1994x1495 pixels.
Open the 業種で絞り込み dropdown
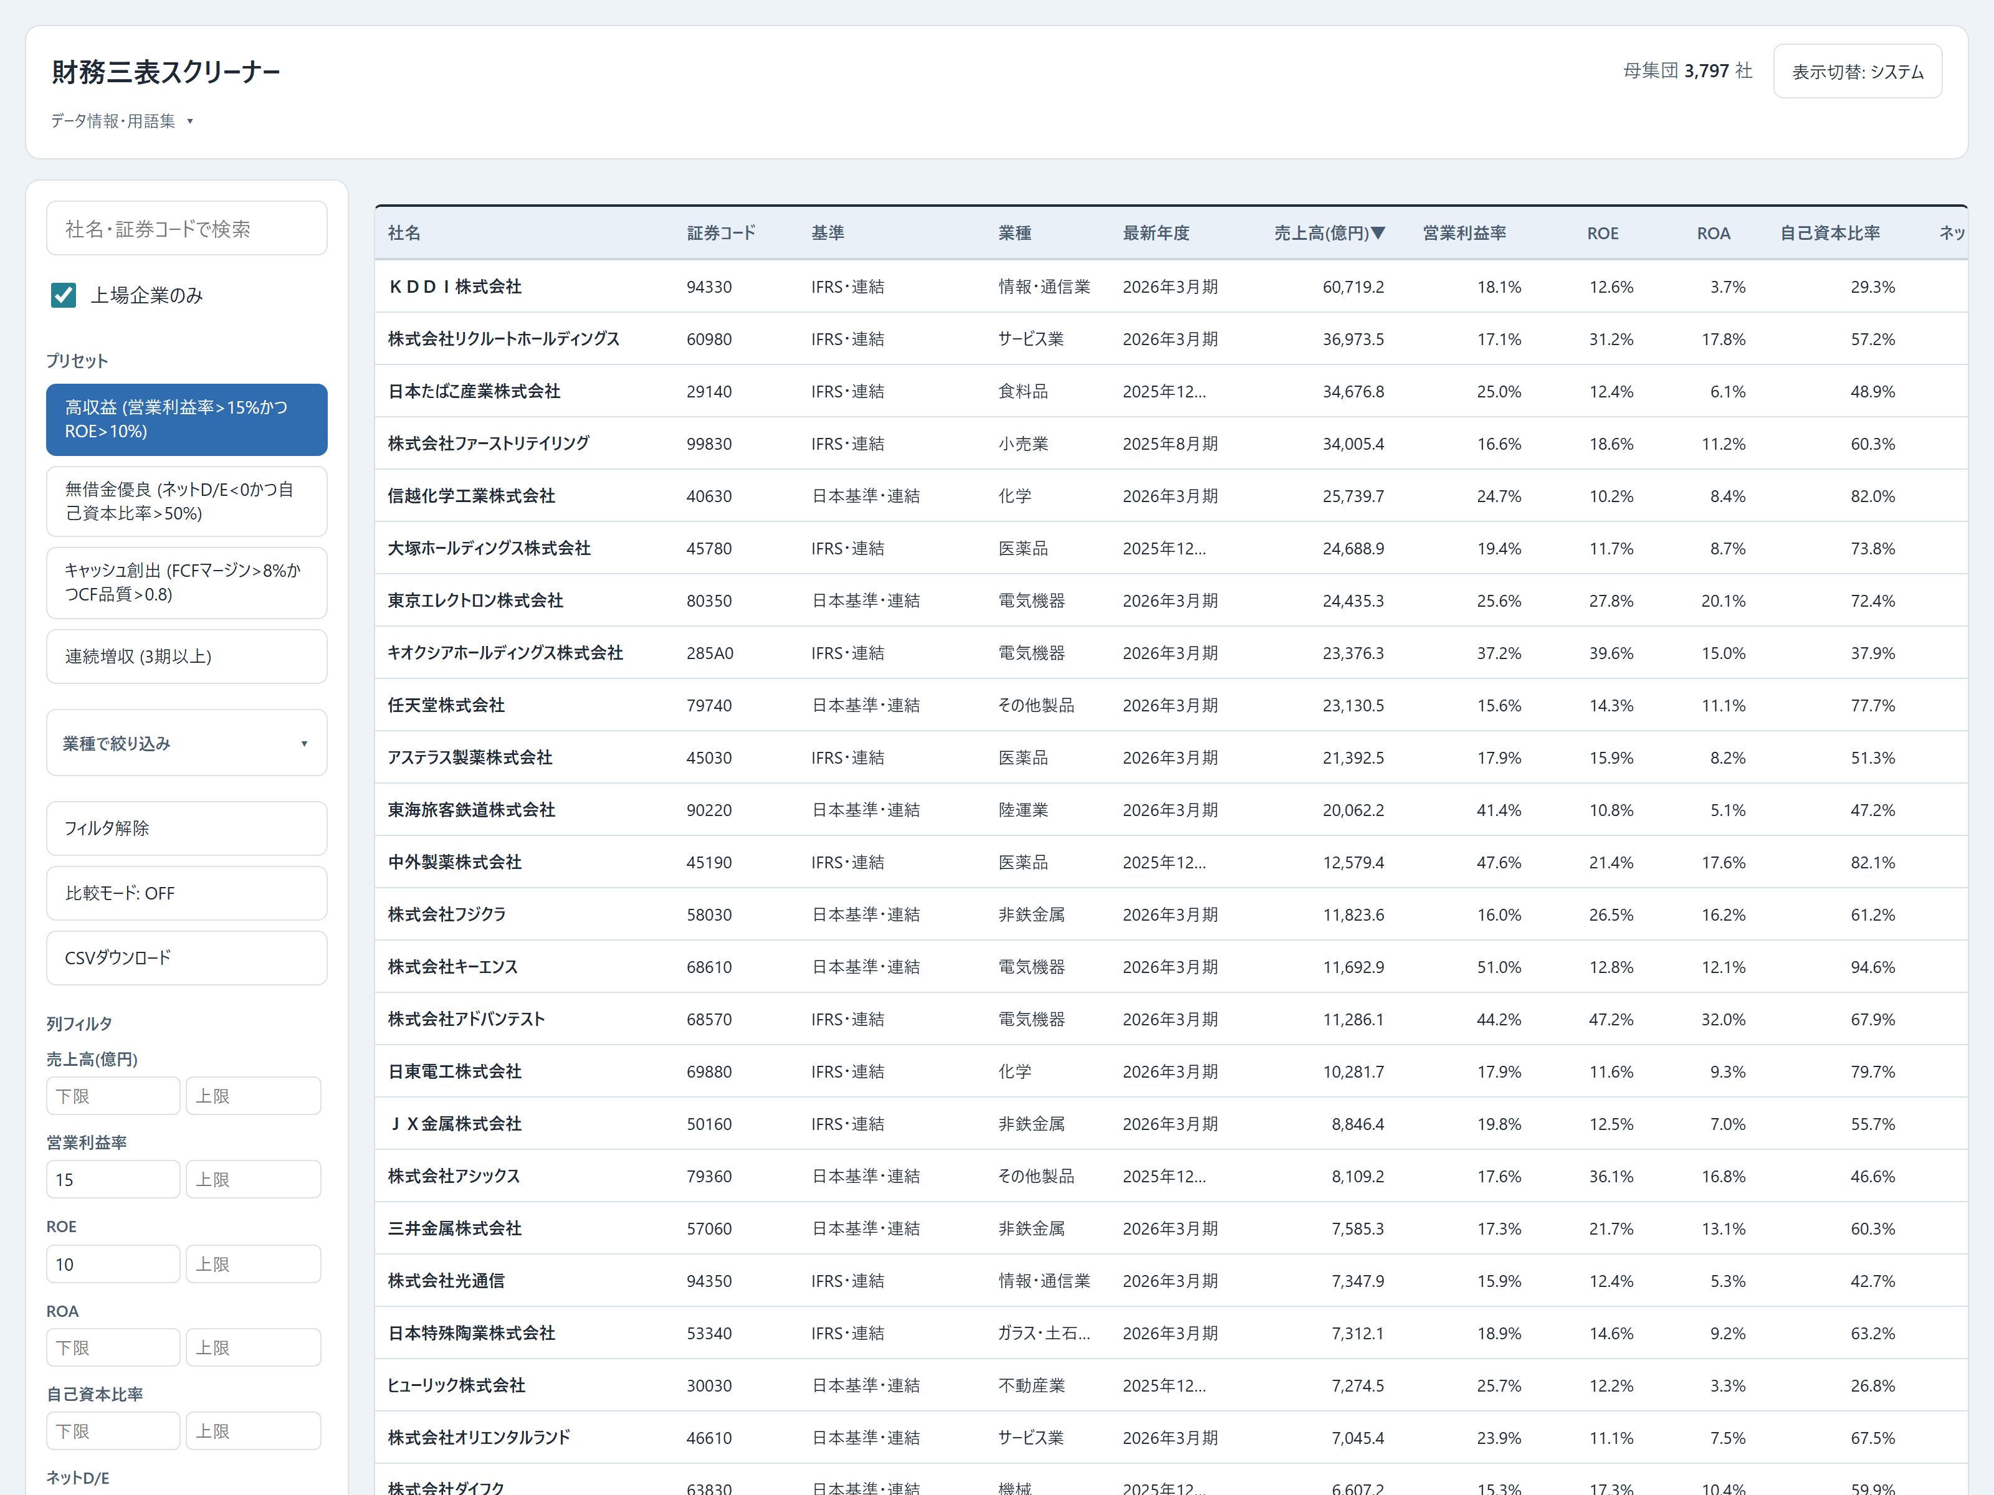tap(186, 743)
